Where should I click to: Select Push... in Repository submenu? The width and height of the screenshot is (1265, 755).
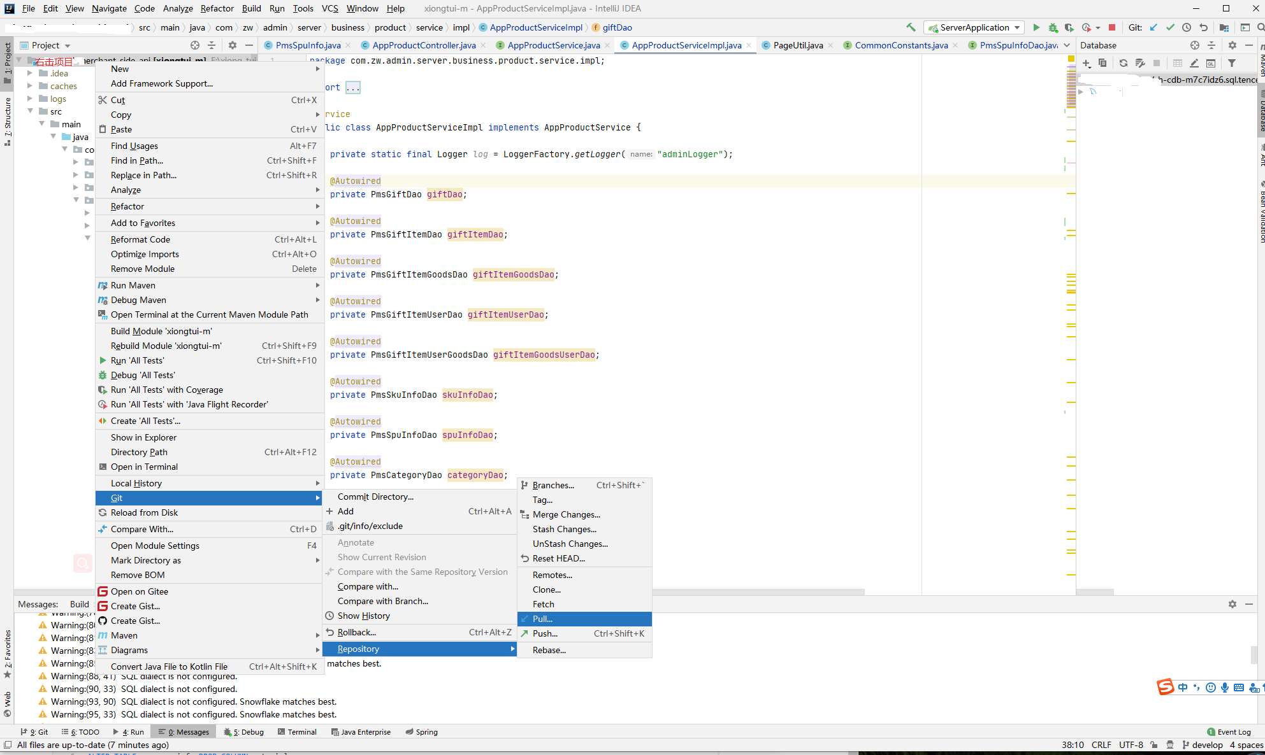[584, 633]
